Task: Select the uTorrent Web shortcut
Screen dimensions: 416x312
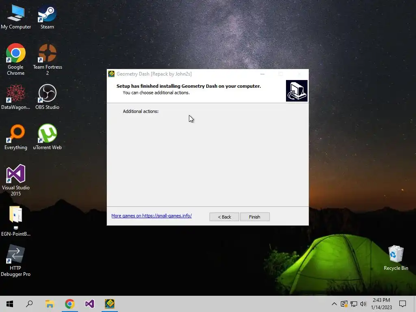Action: click(x=47, y=137)
